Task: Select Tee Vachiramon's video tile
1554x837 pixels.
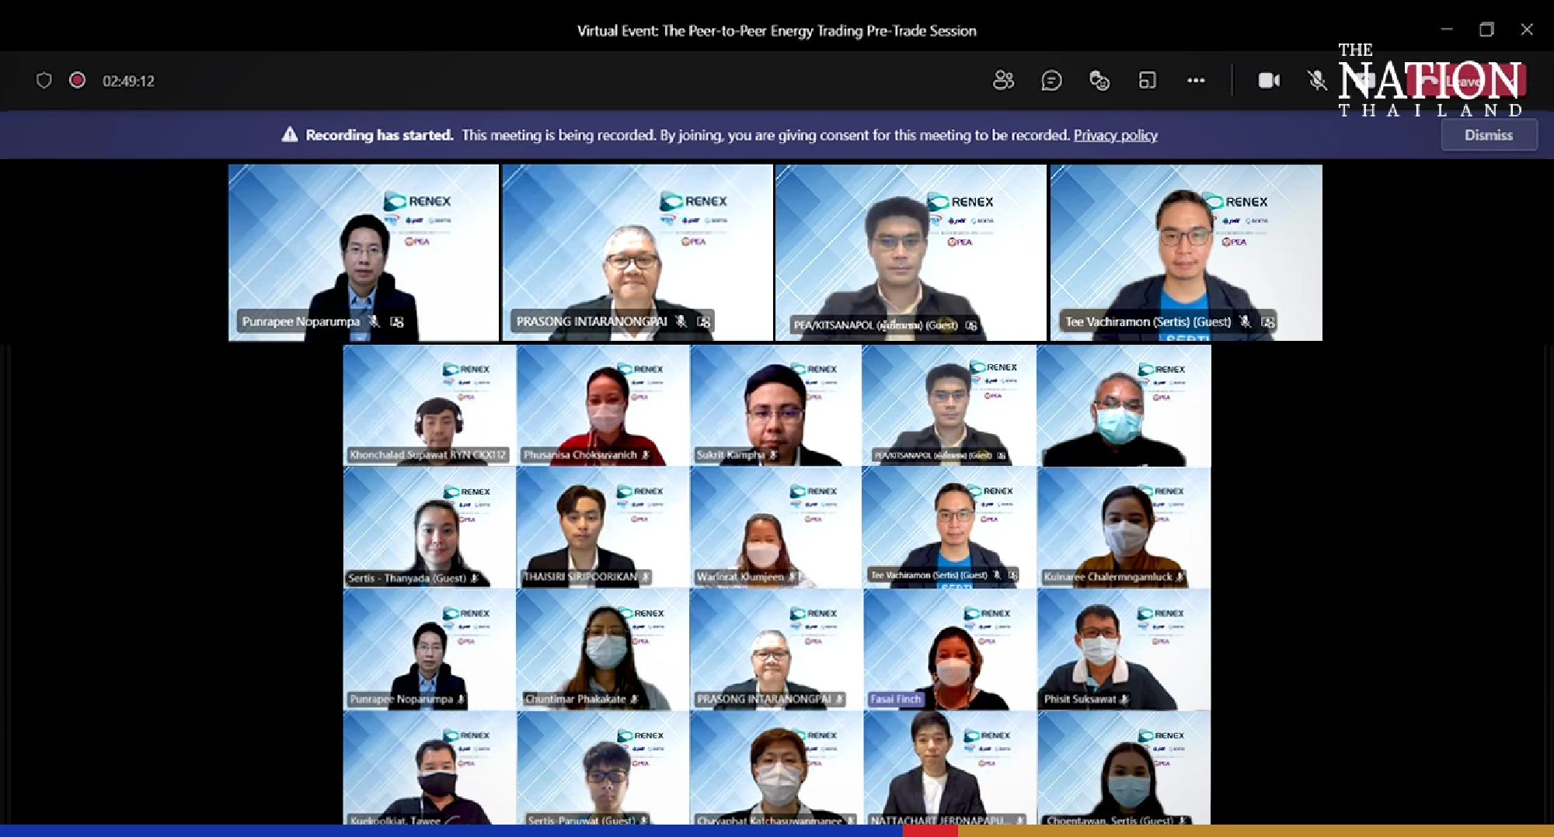Action: (1186, 248)
